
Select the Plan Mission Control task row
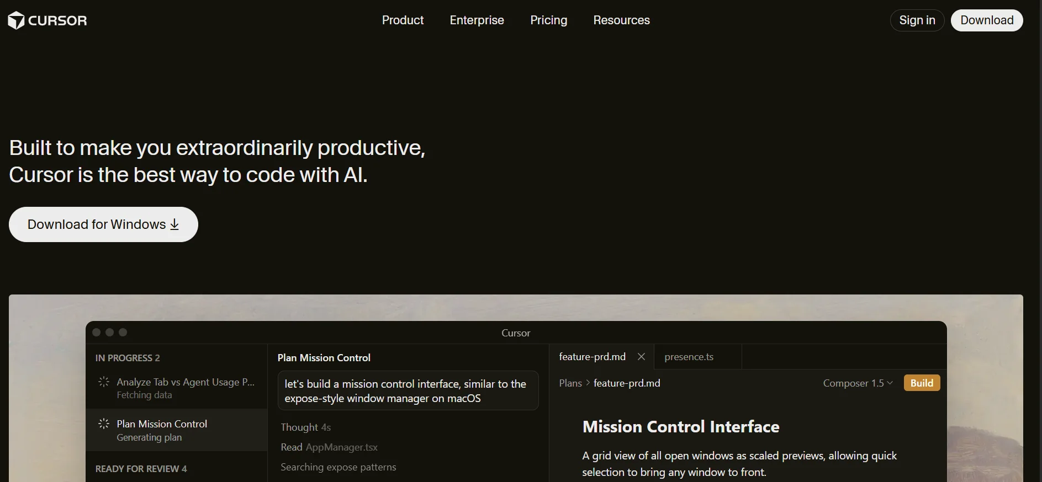176,430
